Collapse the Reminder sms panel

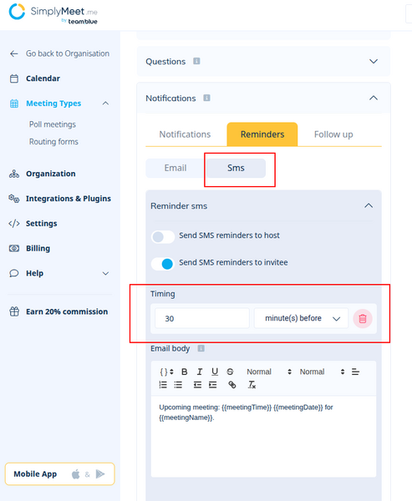click(369, 205)
